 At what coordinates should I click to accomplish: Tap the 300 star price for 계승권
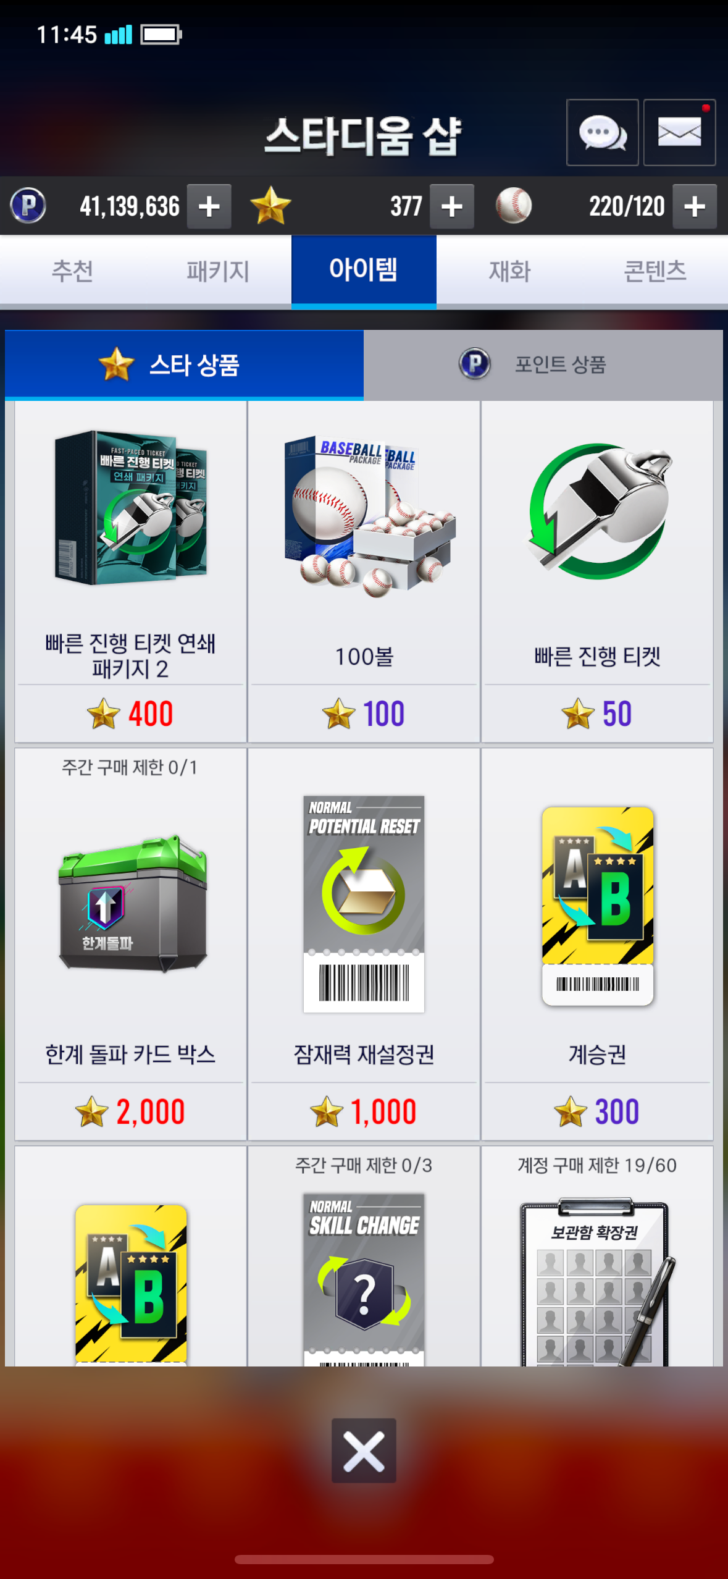click(x=597, y=1111)
